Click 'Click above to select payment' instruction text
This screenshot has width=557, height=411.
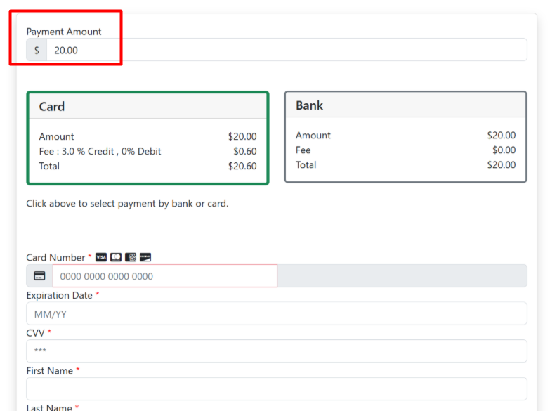coord(127,204)
